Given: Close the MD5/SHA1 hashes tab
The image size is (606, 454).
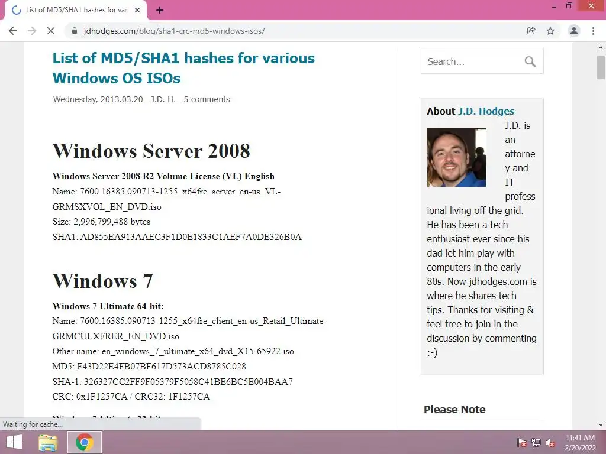Looking at the screenshot, I should tap(137, 11).
